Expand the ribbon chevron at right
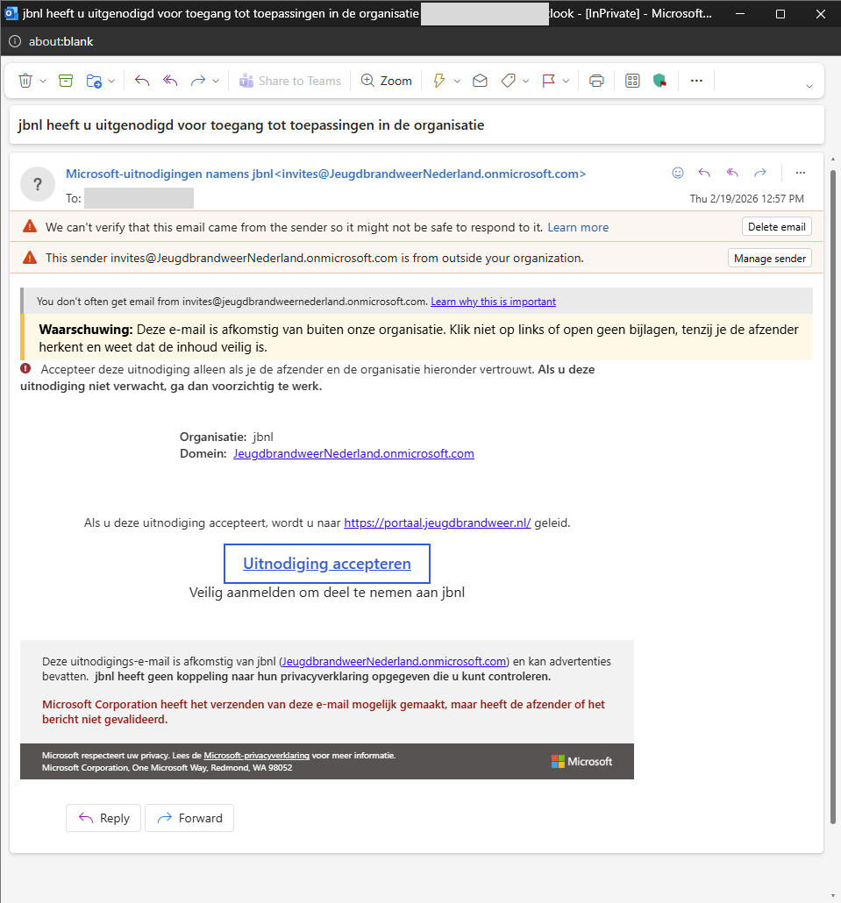This screenshot has width=841, height=903. tap(809, 86)
